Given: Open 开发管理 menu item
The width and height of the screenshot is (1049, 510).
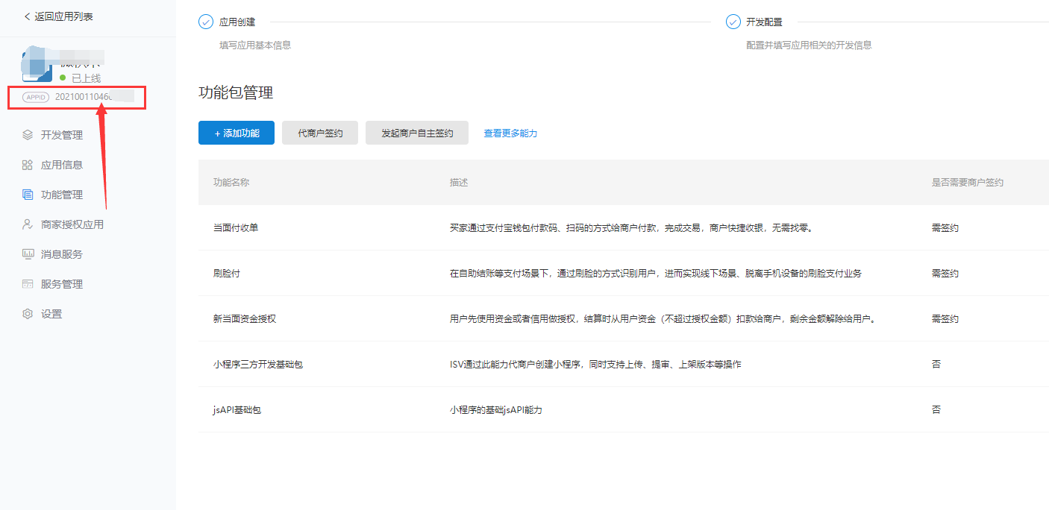Looking at the screenshot, I should (62, 135).
